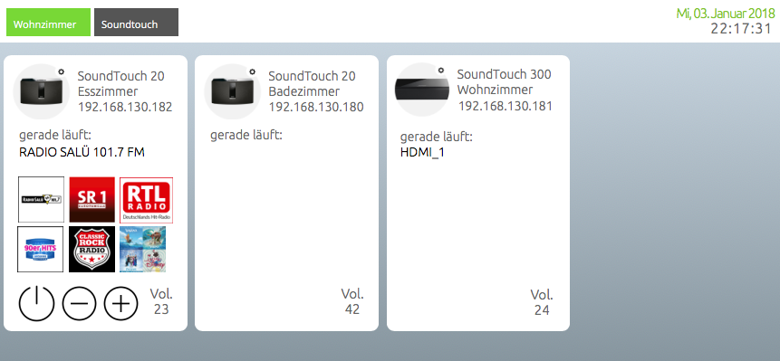Viewport: 780px width, 361px height.
Task: Select the Classic Rock Radio preset
Action: coord(92,250)
